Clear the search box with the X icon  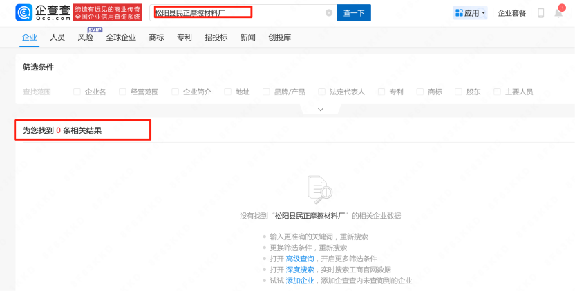(x=329, y=13)
